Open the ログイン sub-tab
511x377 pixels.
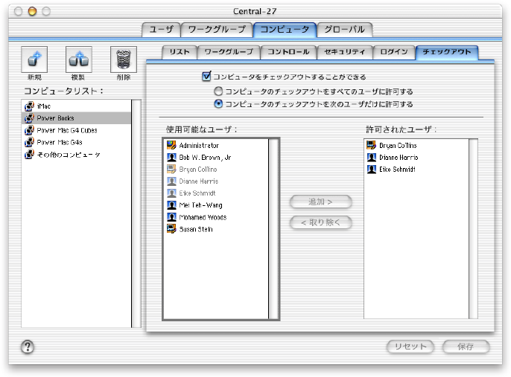tap(394, 52)
